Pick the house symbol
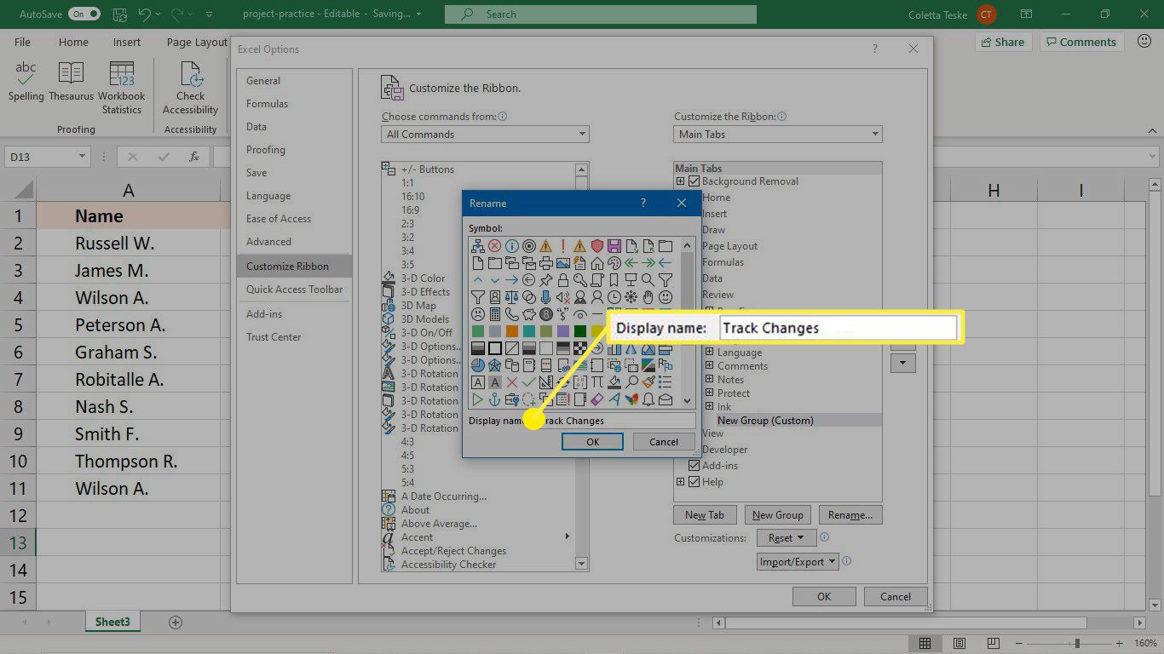The height and width of the screenshot is (654, 1164). coord(597,263)
